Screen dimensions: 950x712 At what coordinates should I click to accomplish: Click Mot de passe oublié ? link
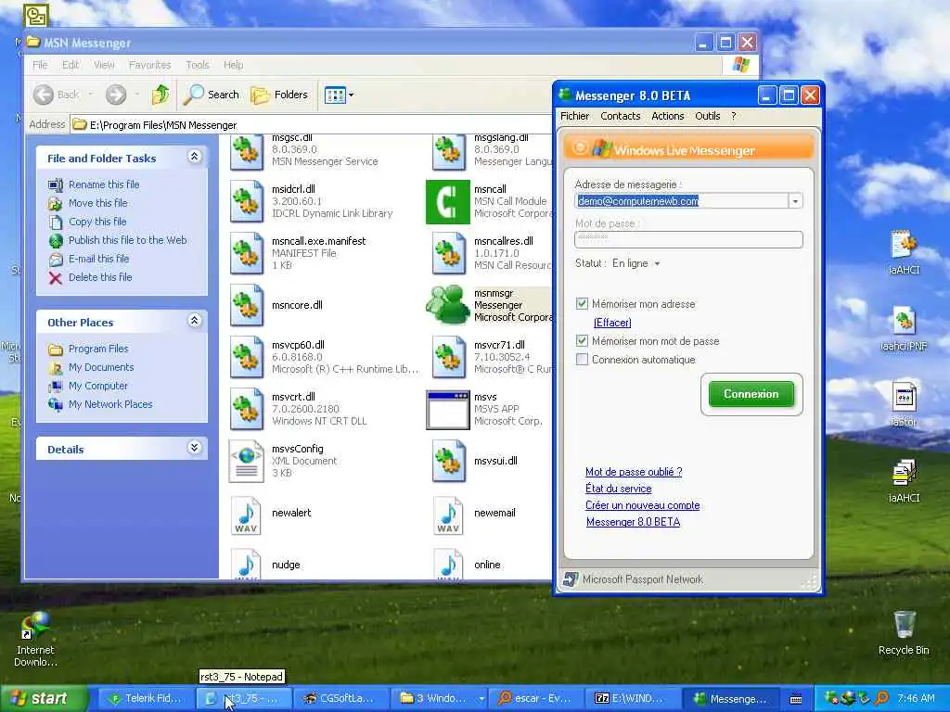pos(634,472)
